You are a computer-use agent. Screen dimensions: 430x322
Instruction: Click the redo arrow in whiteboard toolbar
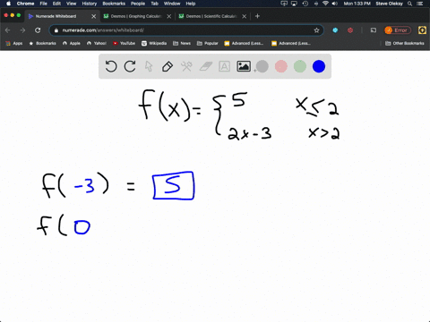[x=130, y=66]
